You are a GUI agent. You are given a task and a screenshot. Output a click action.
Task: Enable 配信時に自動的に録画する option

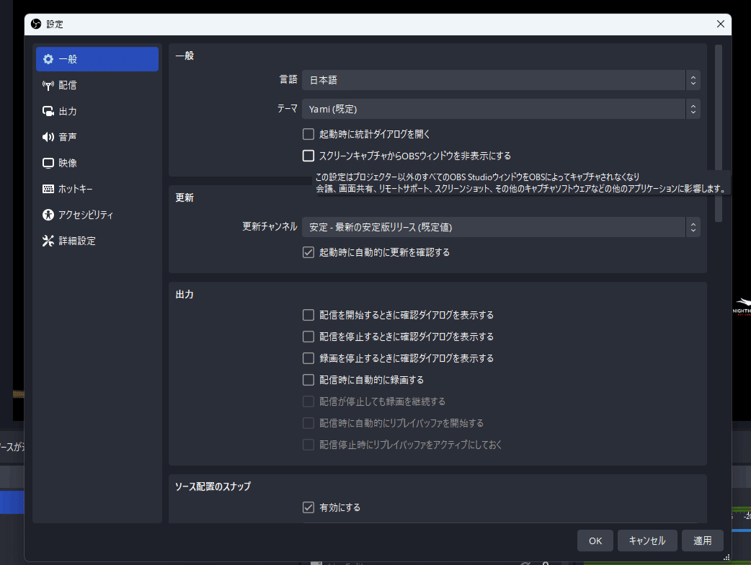click(x=308, y=379)
